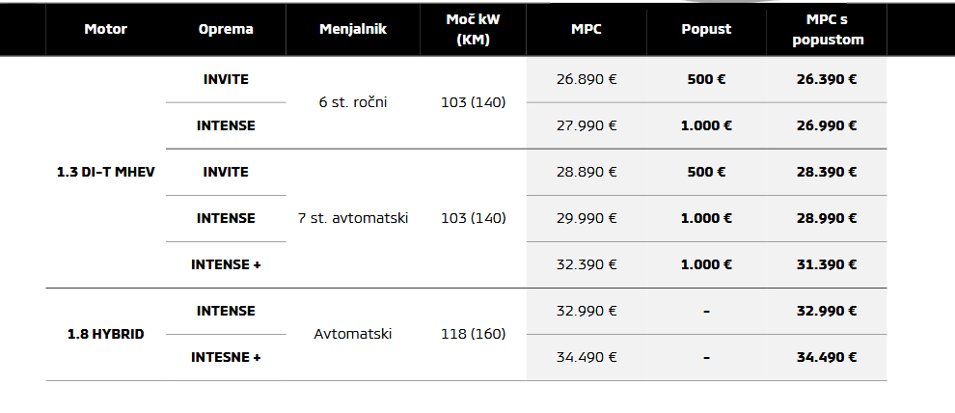
Task: Select the 1.8 HYBRID motor cell
Action: [x=106, y=334]
